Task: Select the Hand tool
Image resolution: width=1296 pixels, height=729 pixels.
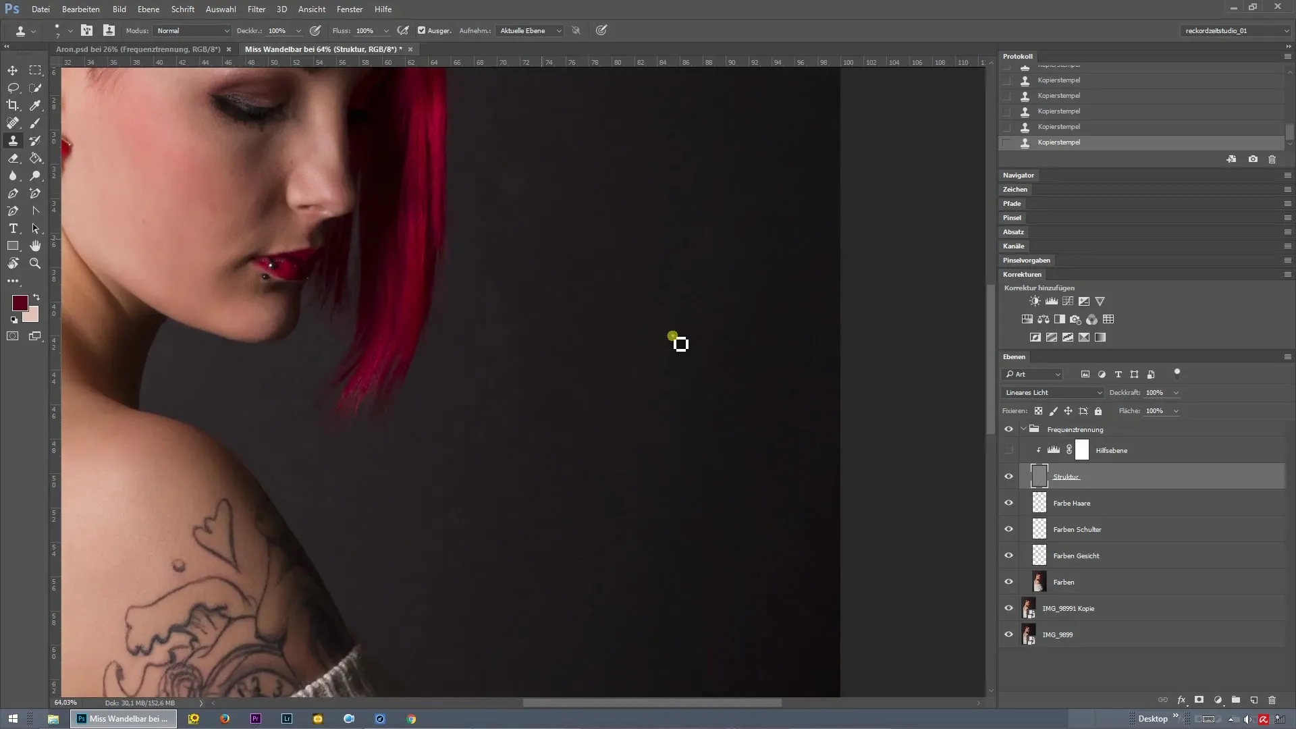Action: tap(35, 246)
